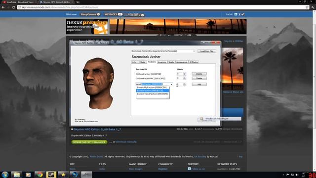Click Download With Manager button
Viewport: 316px width, 178px height.
pos(89,142)
